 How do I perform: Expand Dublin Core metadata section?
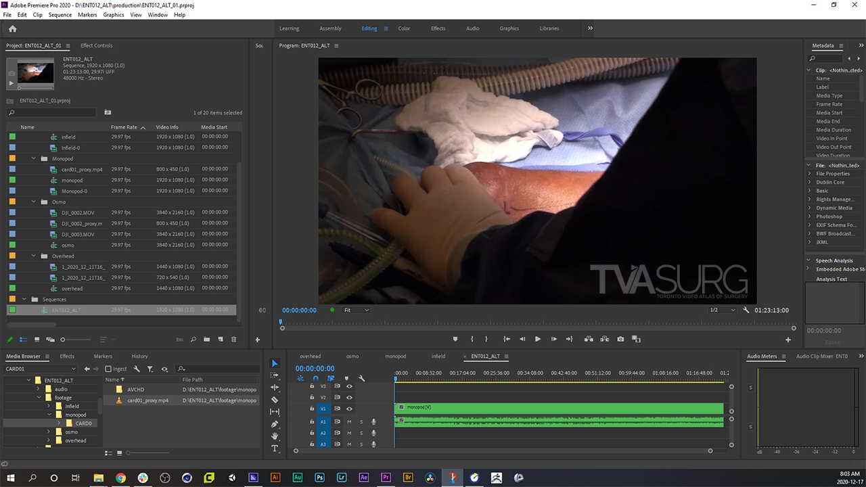(x=809, y=182)
